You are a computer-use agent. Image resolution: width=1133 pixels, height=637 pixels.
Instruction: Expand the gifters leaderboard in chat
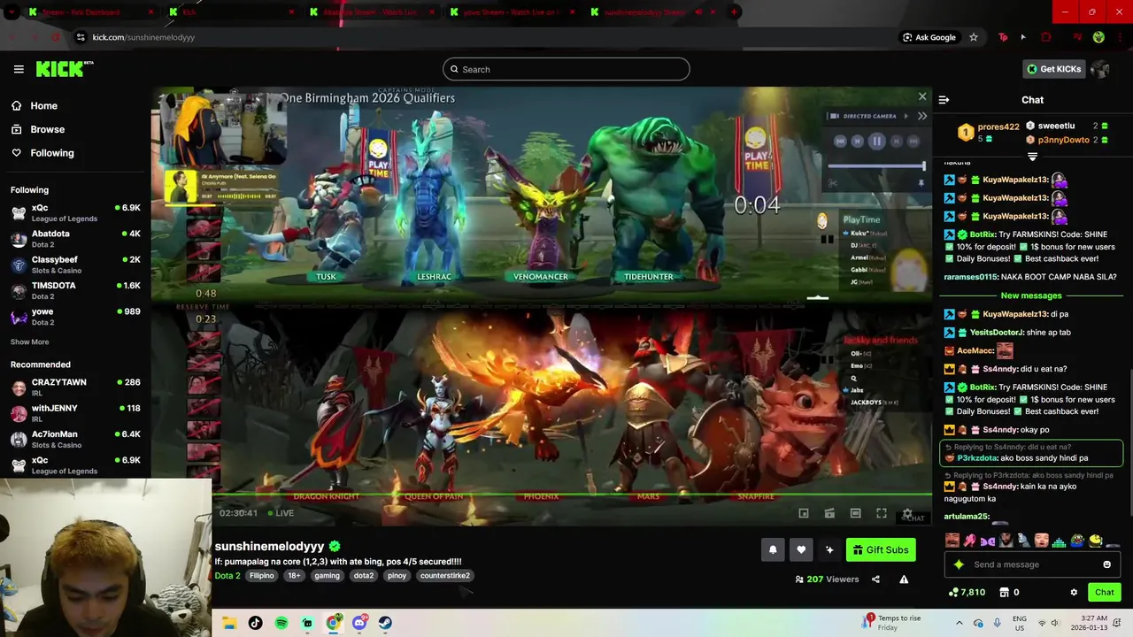(x=1032, y=157)
